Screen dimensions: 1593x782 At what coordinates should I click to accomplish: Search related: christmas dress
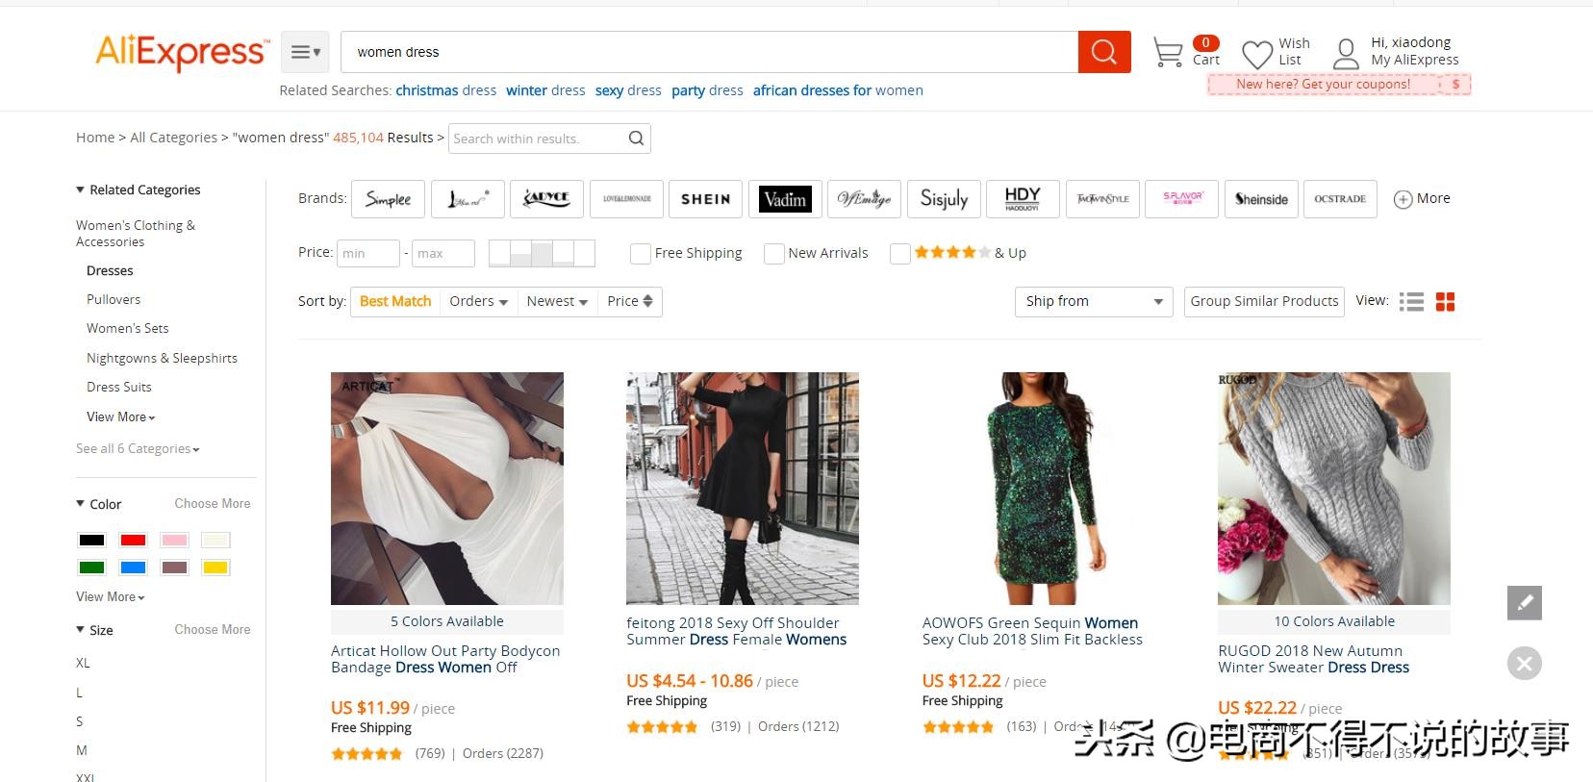(x=446, y=90)
